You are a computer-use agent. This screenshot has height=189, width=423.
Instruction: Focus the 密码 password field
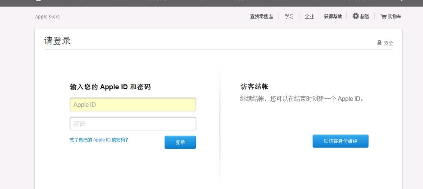click(133, 124)
